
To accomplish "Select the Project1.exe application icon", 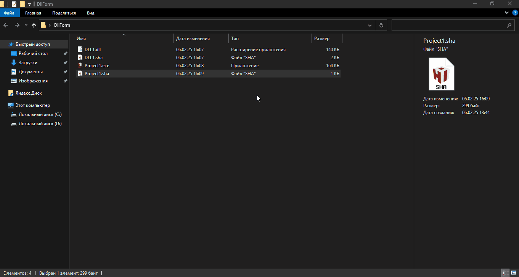I will 80,66.
